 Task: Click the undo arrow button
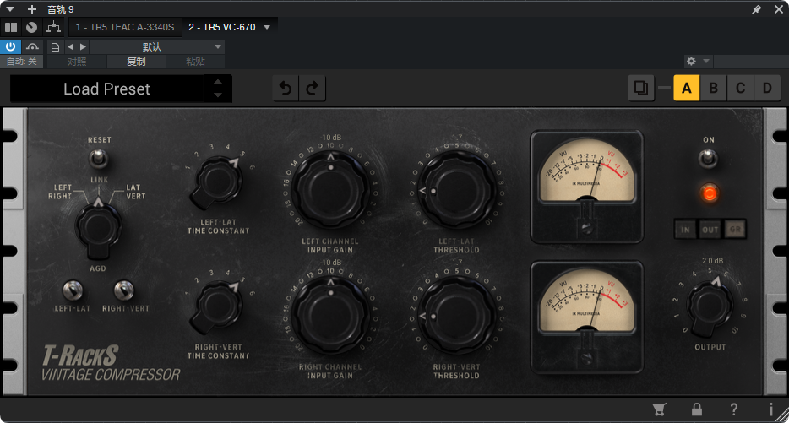[x=286, y=89]
